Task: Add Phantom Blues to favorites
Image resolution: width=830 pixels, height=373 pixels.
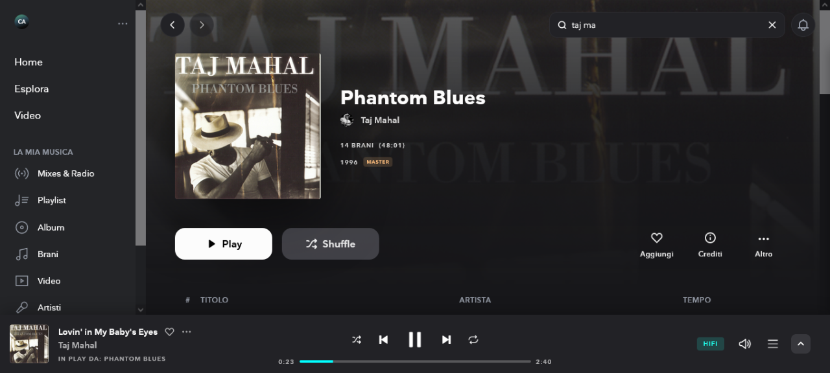Action: 657,245
